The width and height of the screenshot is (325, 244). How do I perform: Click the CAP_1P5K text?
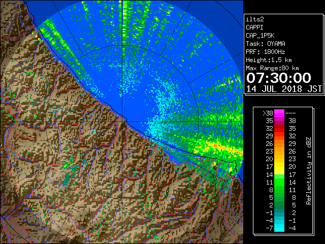(260, 36)
